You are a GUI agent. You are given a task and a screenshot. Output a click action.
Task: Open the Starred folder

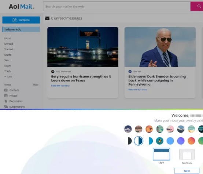pos(8,49)
